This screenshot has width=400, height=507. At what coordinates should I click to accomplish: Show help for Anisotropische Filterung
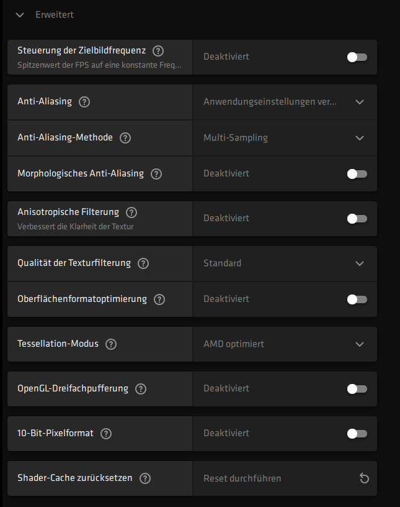(x=131, y=212)
